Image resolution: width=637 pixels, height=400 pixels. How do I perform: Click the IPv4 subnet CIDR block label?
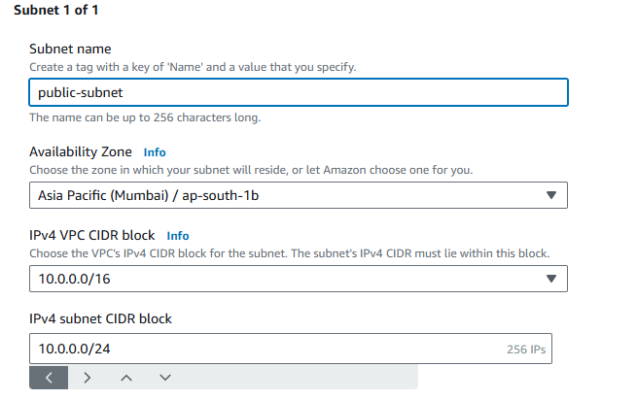point(100,318)
